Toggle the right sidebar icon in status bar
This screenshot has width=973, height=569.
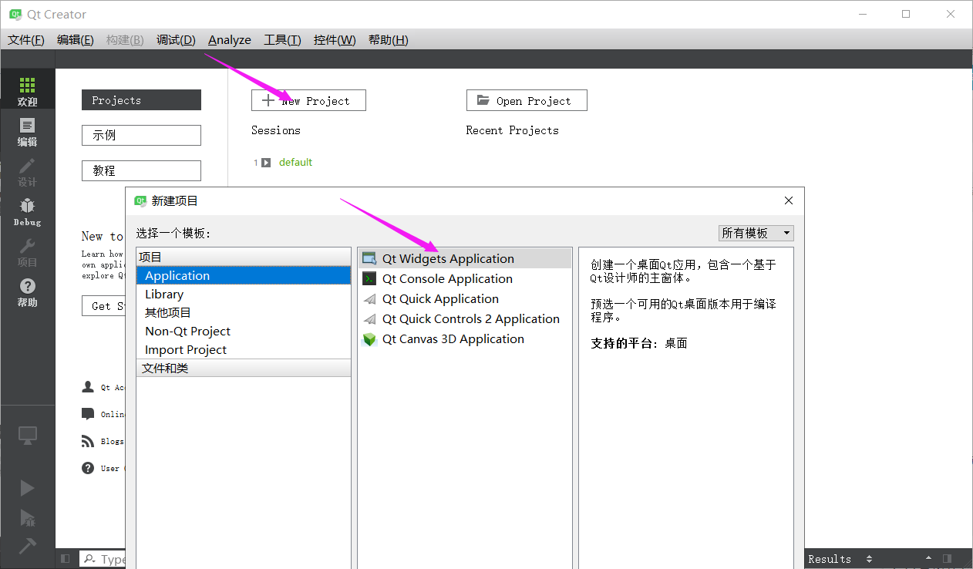click(947, 558)
